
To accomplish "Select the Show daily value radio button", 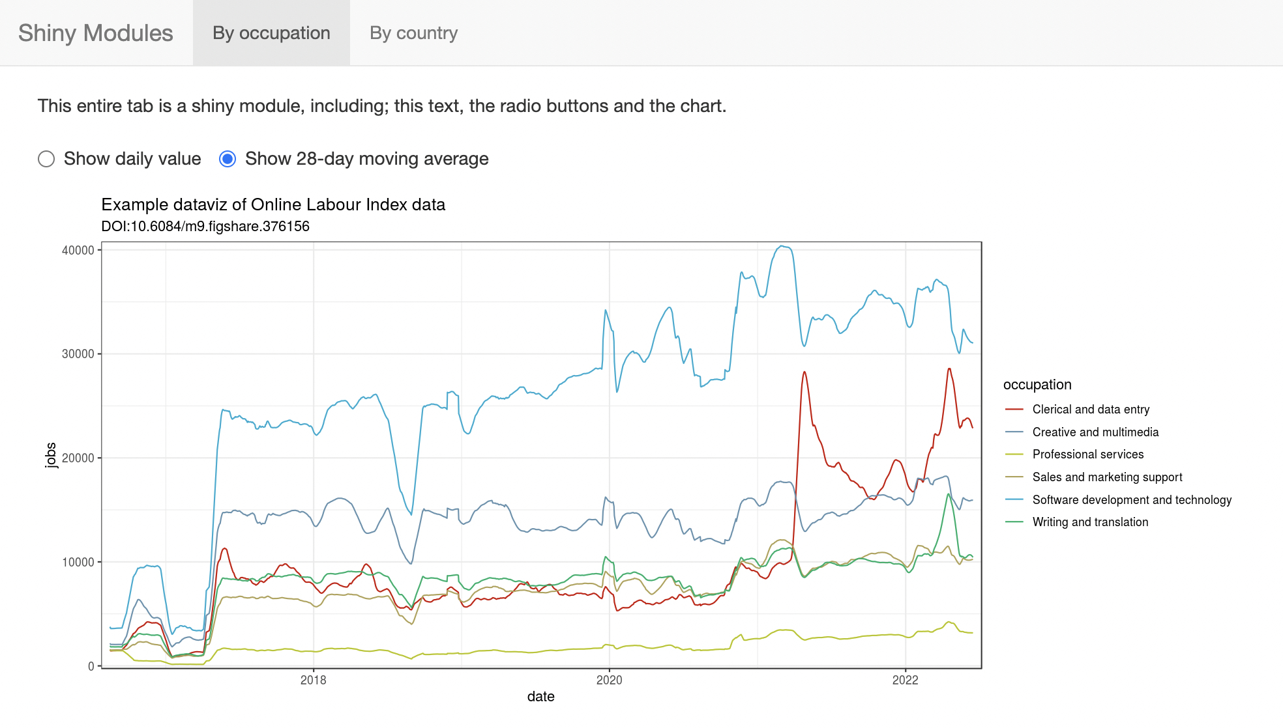I will pyautogui.click(x=46, y=159).
